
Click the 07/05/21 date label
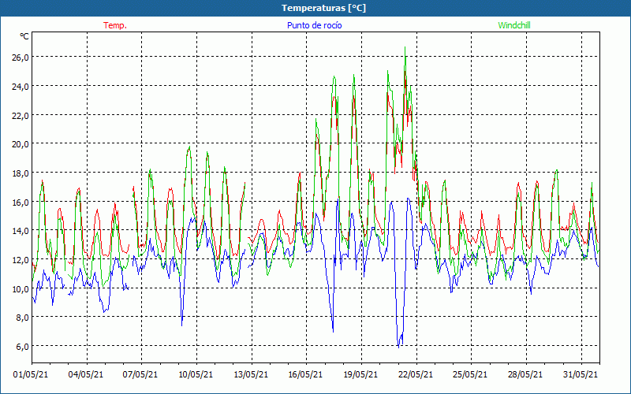coord(140,374)
